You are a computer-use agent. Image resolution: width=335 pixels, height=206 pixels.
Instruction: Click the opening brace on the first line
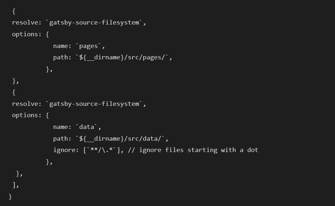tap(14, 11)
